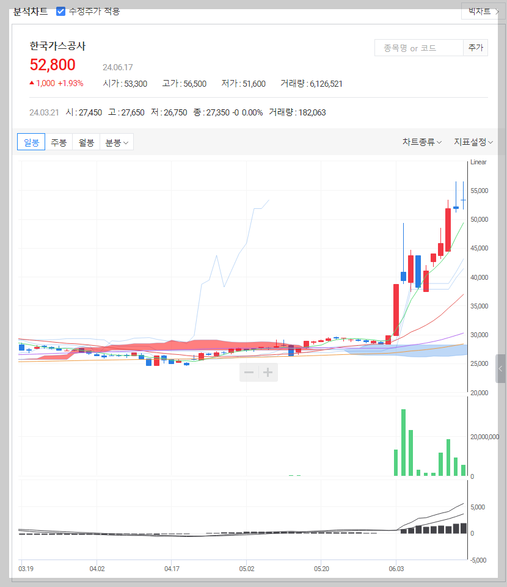Click the 시가: 53,300 value
507x587 pixels.
pyautogui.click(x=125, y=84)
